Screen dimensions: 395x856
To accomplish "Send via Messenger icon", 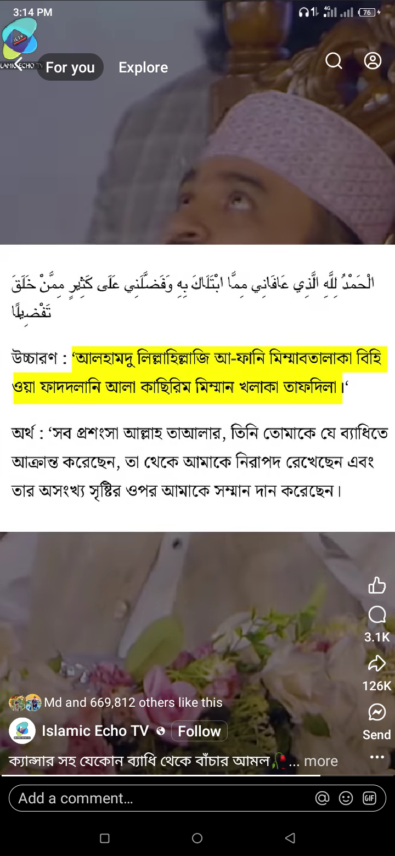I will click(377, 712).
